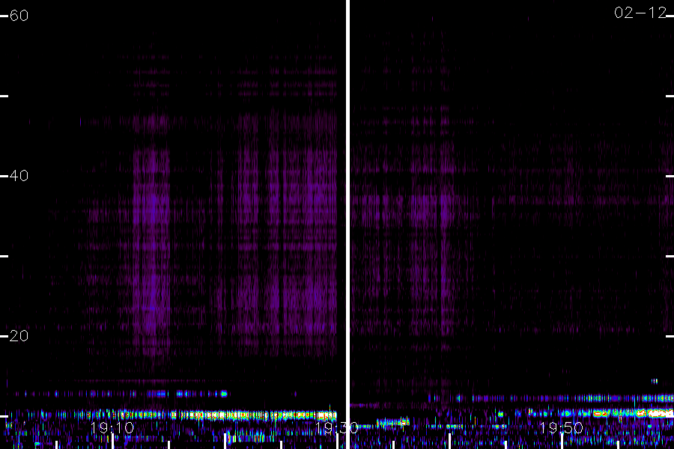Click the 20 frequency axis label
Screen dimensions: 674x449
[19, 335]
